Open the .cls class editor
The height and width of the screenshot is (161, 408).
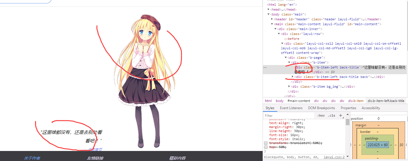pyautogui.click(x=331, y=115)
